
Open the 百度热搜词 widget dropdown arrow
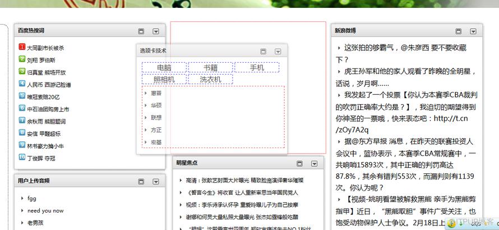156,31
